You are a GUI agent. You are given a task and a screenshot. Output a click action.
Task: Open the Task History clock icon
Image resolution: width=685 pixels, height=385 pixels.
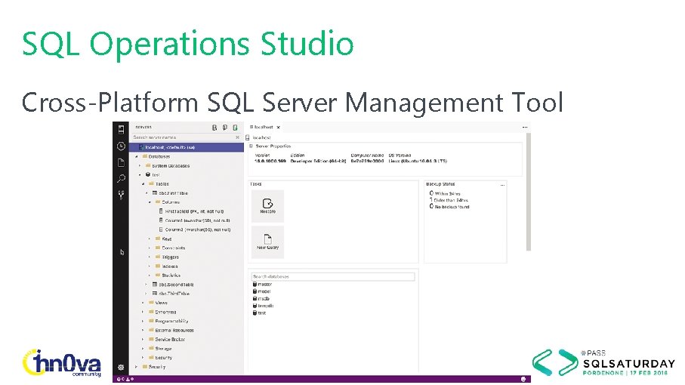[x=121, y=146]
